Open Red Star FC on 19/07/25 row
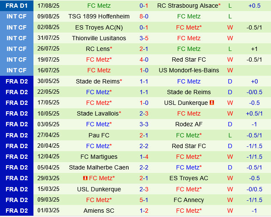Viewport: 271px width, 217px height. pyautogui.click(x=189, y=59)
